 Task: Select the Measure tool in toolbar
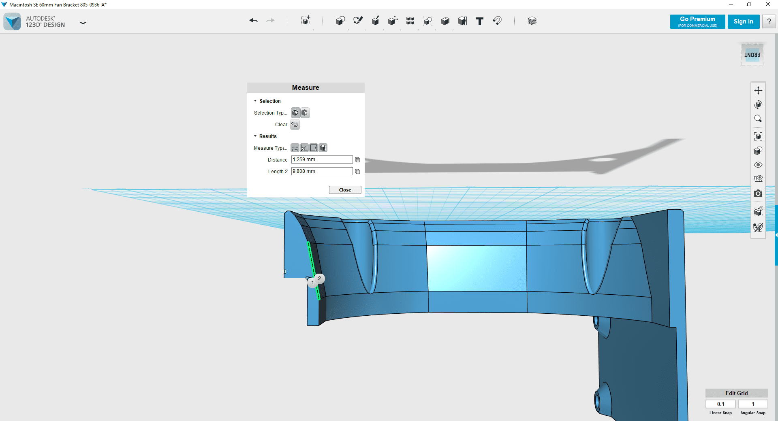[x=462, y=21]
